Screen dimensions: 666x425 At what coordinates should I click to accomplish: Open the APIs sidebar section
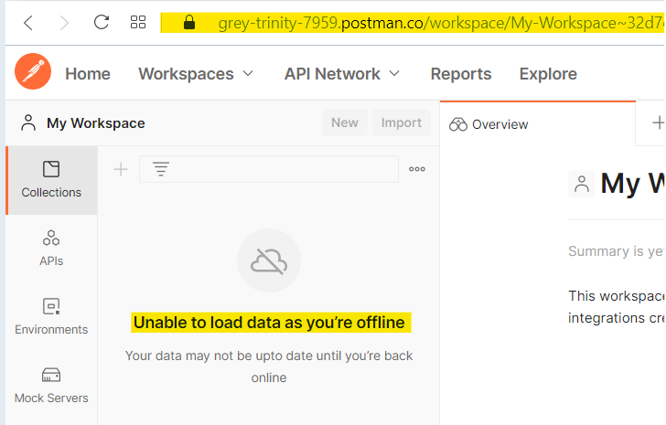click(x=51, y=248)
